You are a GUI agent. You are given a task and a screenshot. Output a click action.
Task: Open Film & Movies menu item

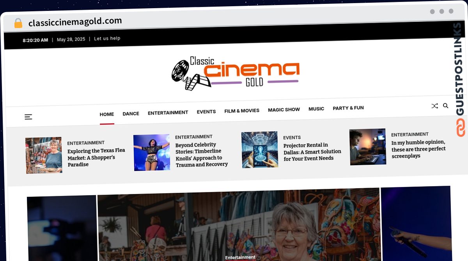click(242, 111)
